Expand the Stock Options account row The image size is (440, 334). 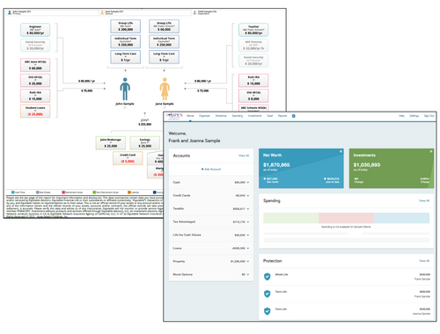(211, 274)
